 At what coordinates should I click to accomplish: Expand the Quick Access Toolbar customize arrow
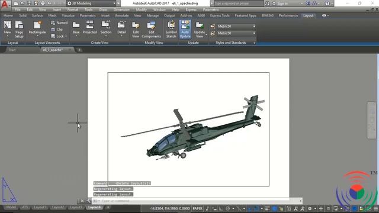click(118, 4)
